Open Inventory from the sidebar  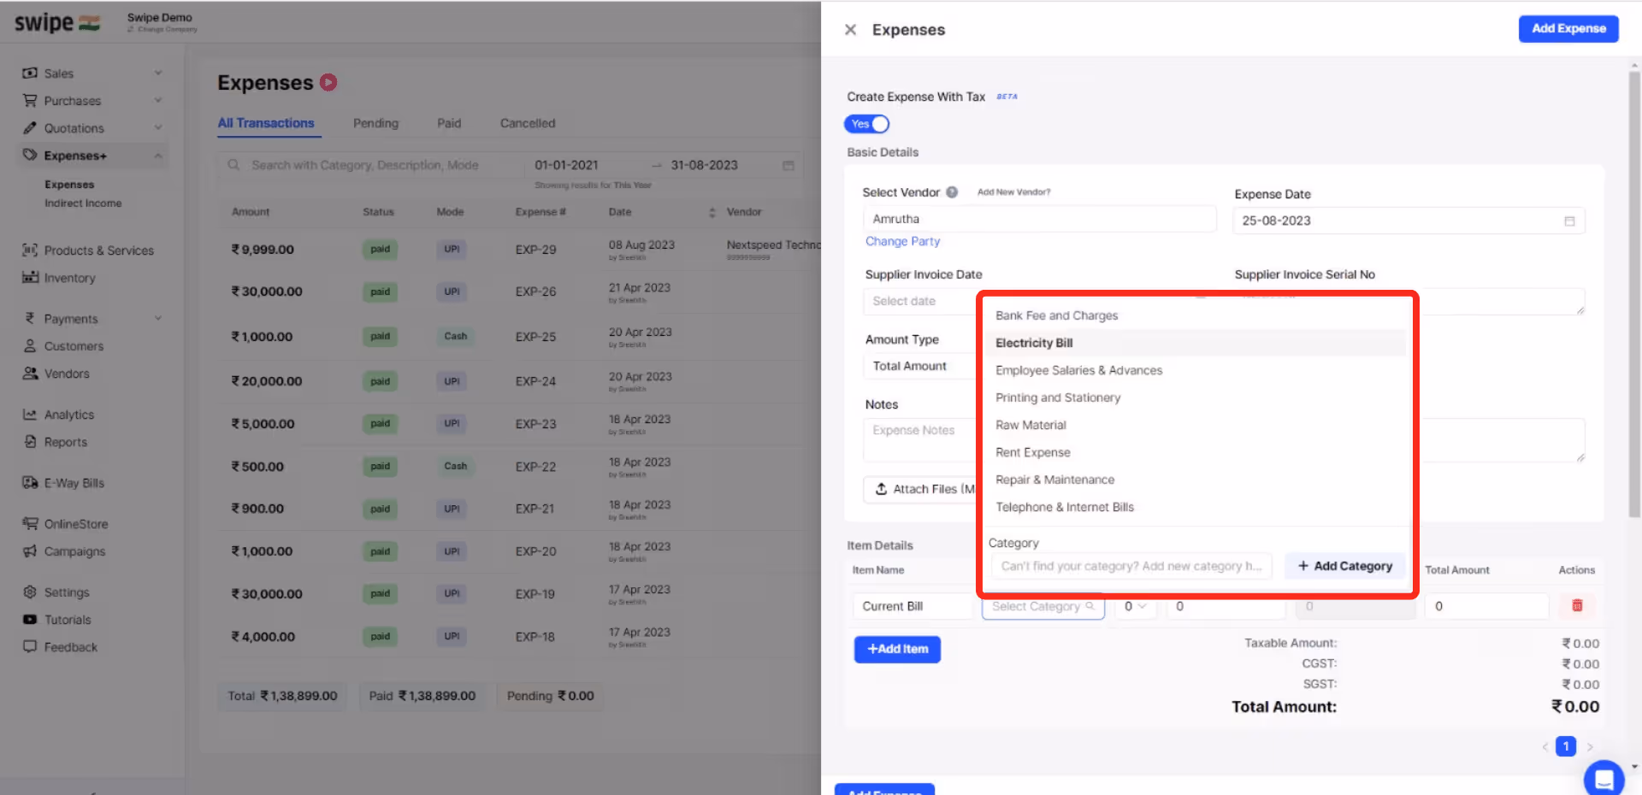click(x=59, y=278)
